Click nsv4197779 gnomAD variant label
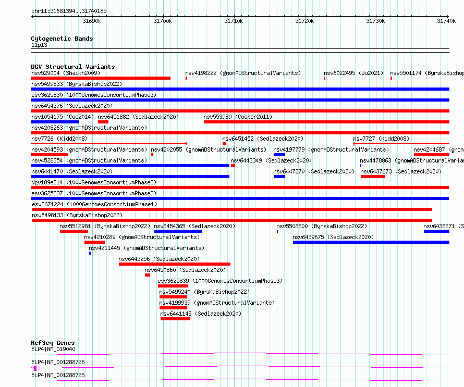 331,149
